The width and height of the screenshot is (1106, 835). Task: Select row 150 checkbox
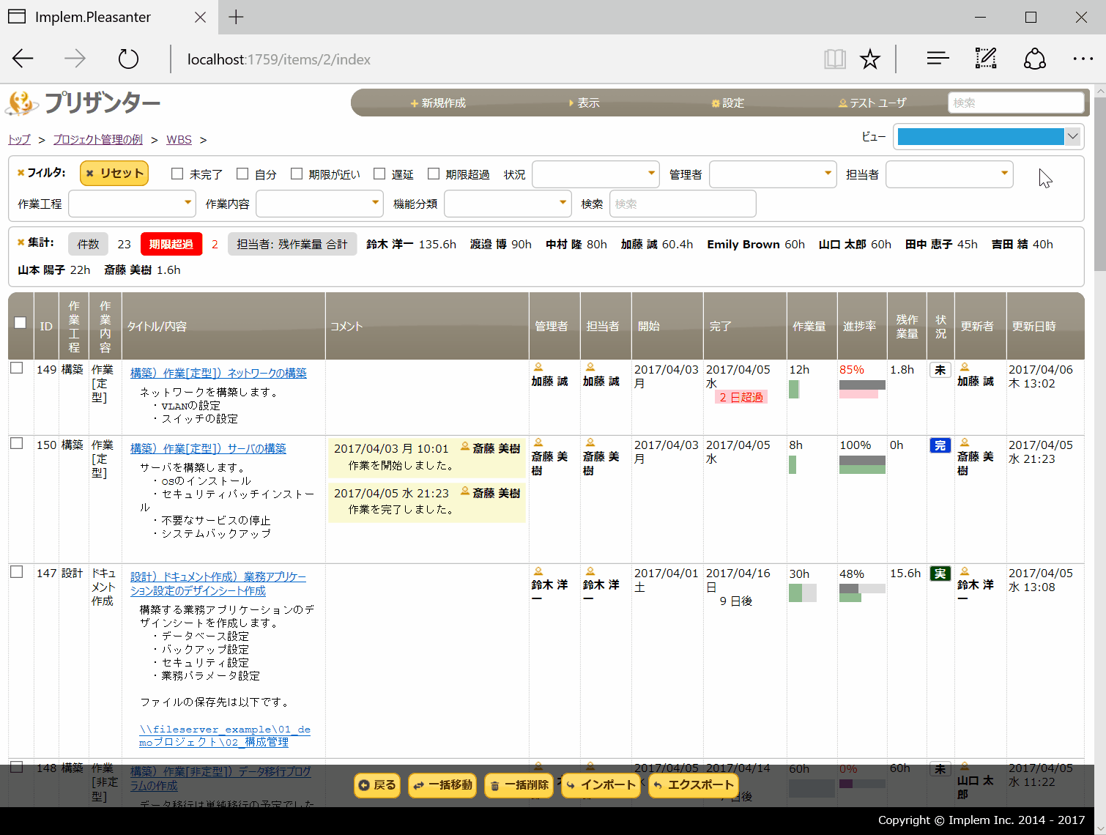tap(17, 443)
